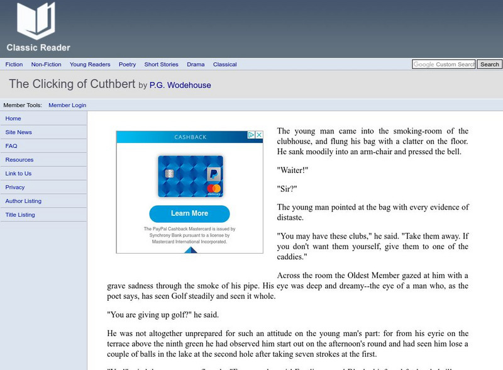The width and height of the screenshot is (503, 370).
Task: Click the title The Clicking of Cuthbert
Action: coord(72,84)
